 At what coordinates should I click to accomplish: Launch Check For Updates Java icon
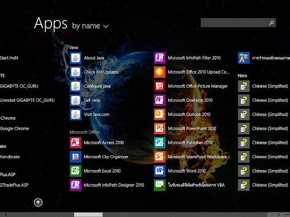tap(76, 72)
